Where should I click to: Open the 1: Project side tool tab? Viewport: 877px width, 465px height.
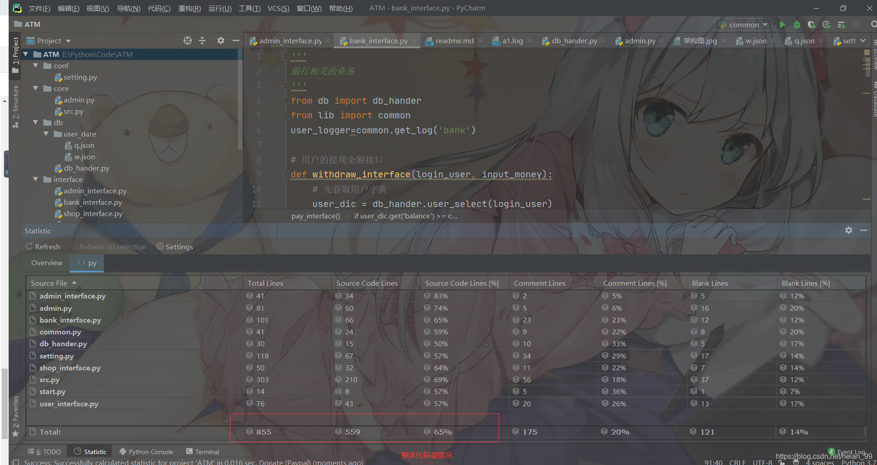click(x=15, y=55)
